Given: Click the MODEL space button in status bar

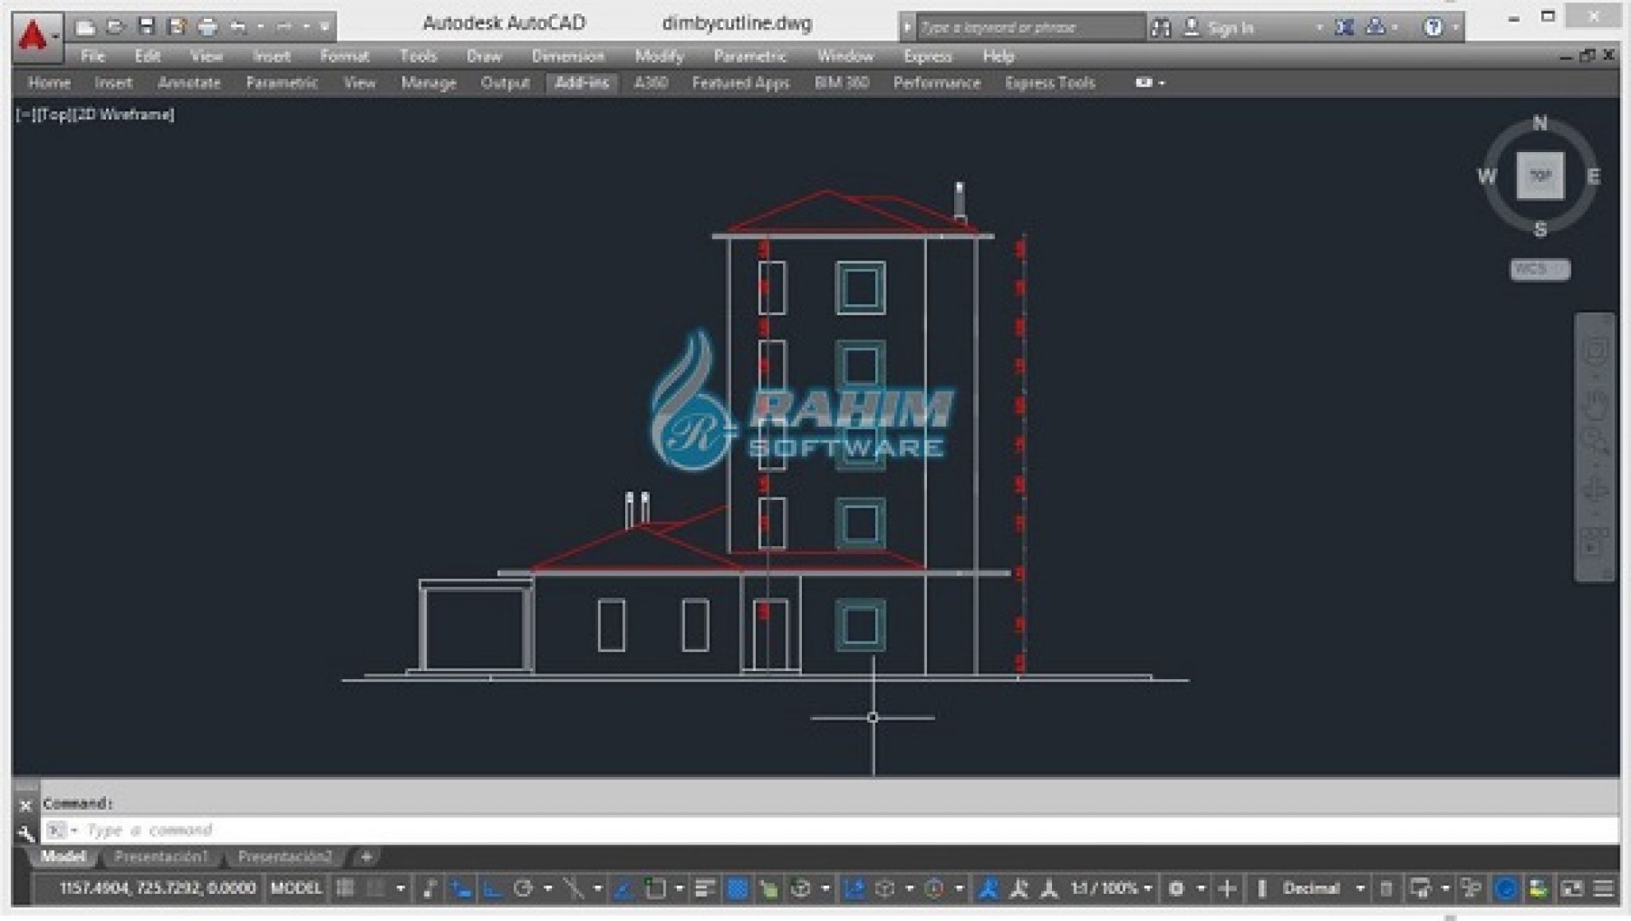Looking at the screenshot, I should (295, 888).
